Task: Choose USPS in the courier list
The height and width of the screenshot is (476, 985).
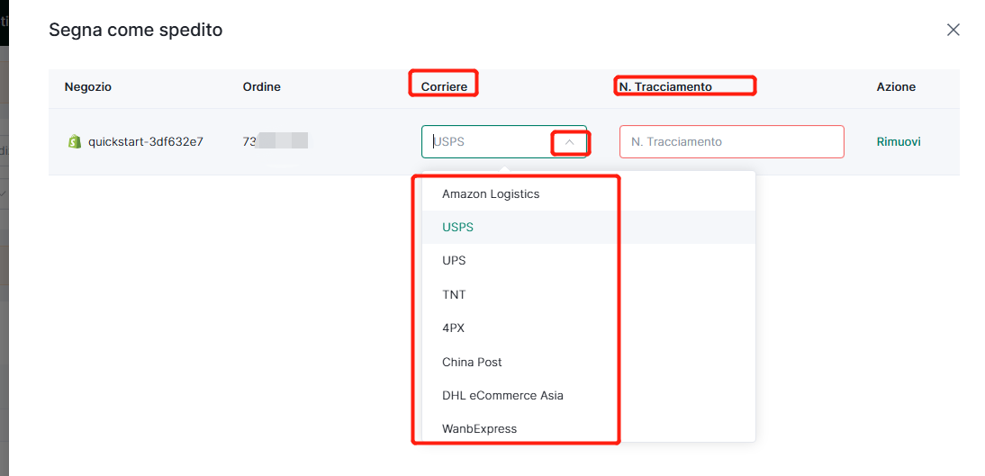Action: 589,228
